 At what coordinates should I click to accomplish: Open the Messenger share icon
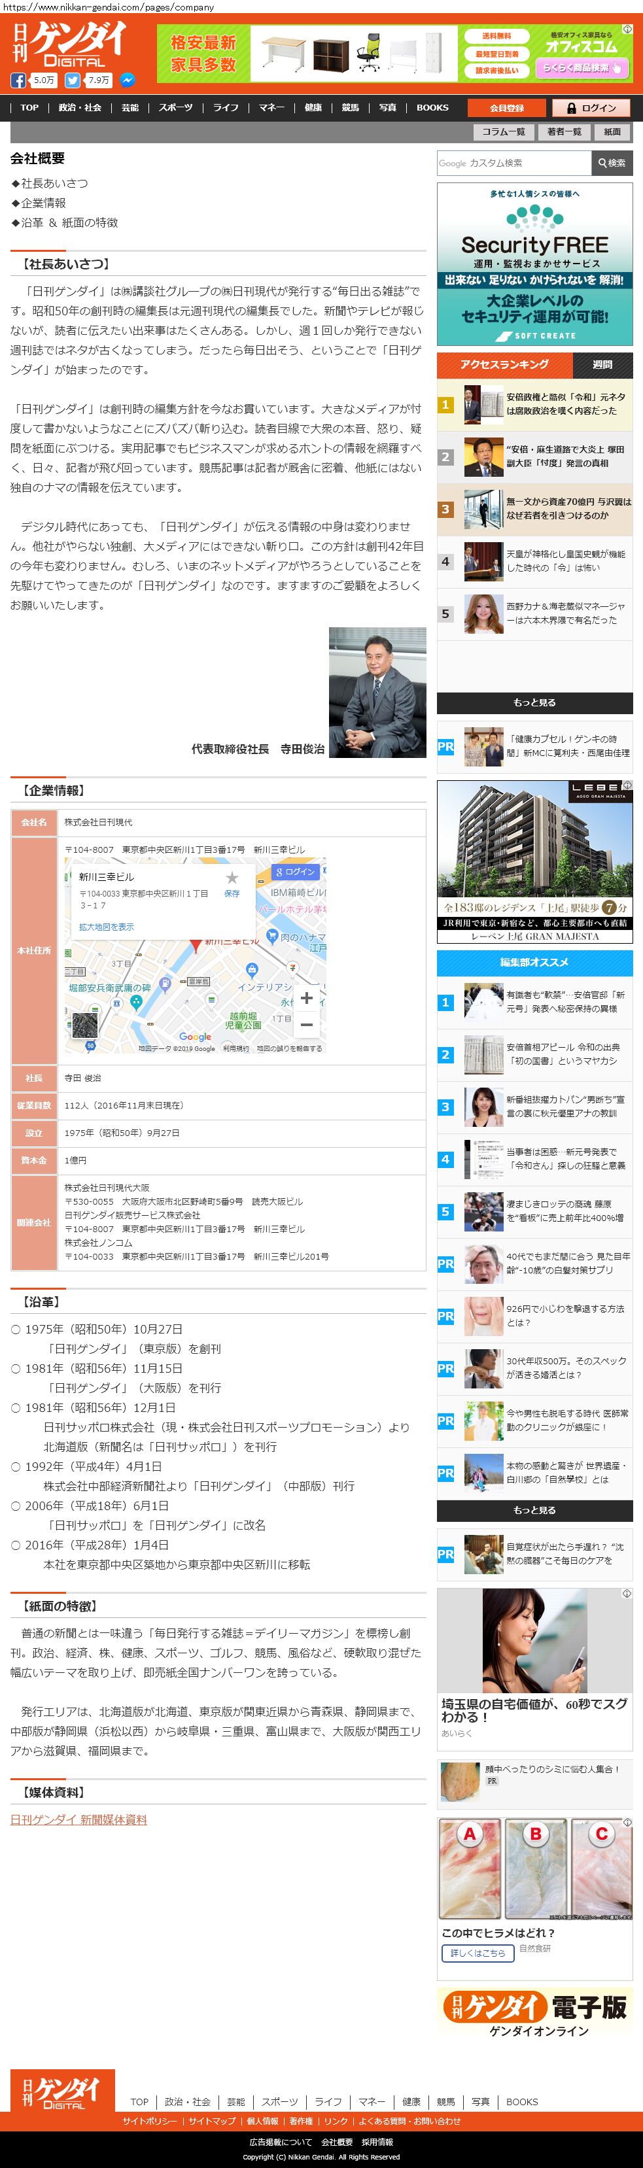click(x=127, y=81)
